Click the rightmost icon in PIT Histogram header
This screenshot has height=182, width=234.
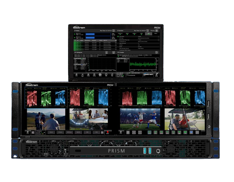tap(114, 52)
